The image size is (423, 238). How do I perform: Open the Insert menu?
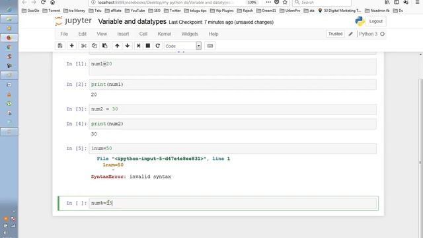123,34
